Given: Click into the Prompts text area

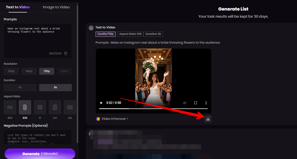Looking at the screenshot, I should point(38,41).
